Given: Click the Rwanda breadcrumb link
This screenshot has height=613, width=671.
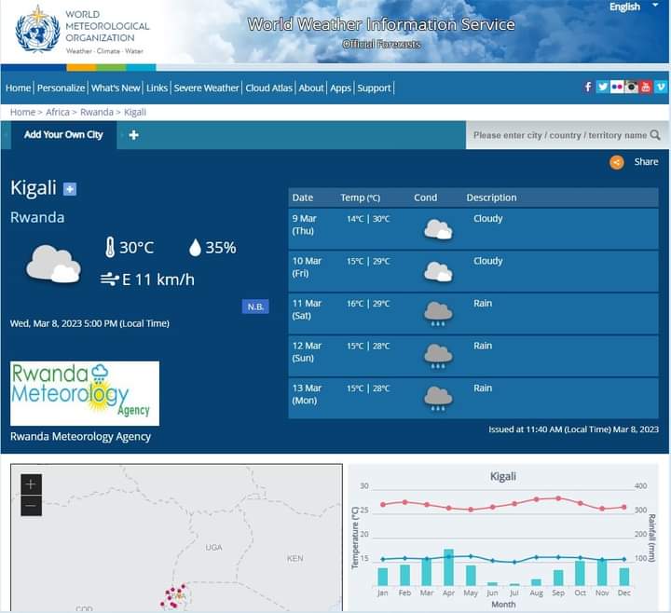Looking at the screenshot, I should [x=97, y=112].
